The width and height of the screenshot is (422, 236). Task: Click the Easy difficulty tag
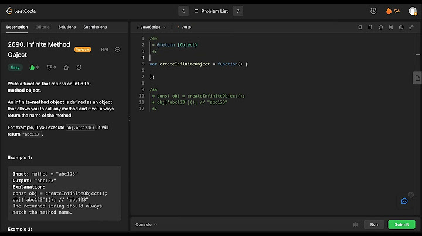(x=15, y=67)
